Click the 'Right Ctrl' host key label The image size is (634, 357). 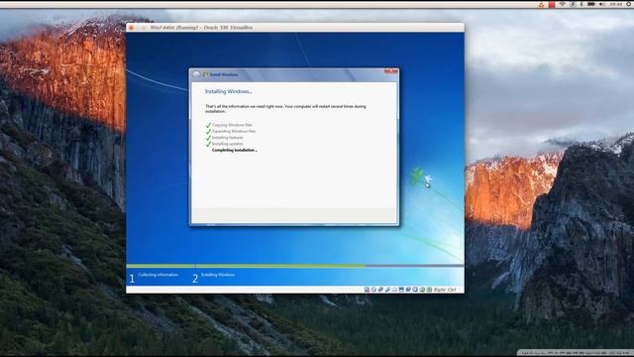tap(445, 290)
